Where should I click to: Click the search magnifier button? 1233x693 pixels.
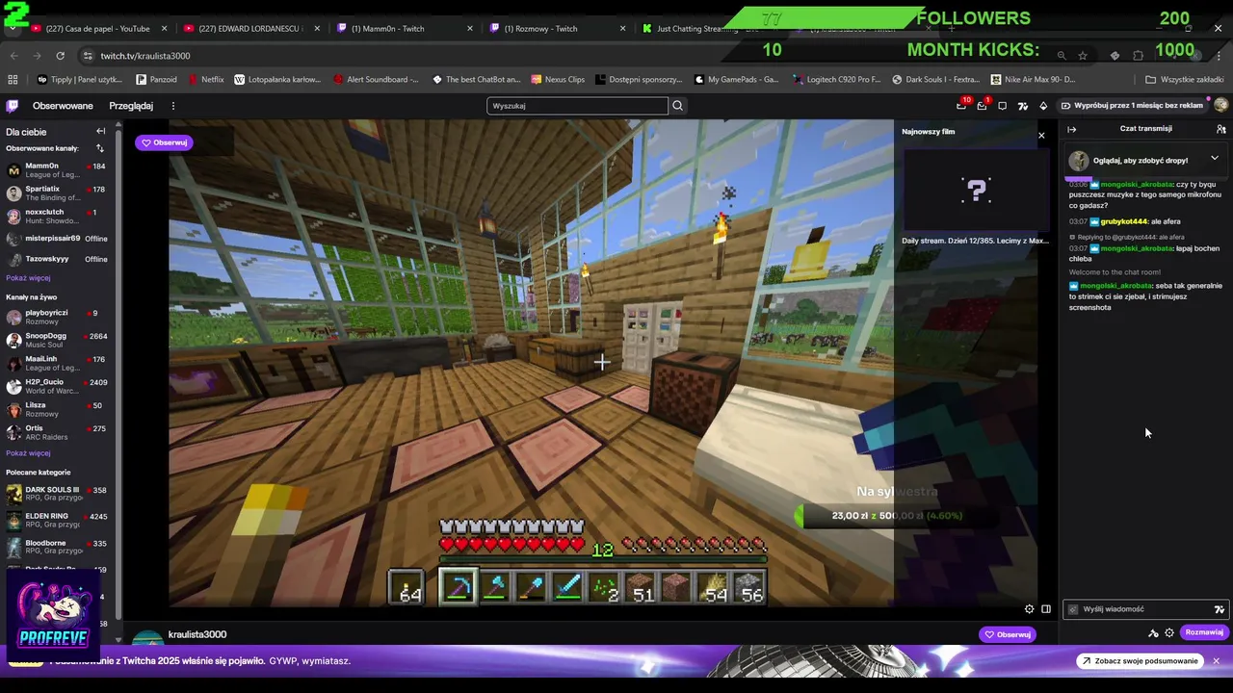(x=677, y=106)
